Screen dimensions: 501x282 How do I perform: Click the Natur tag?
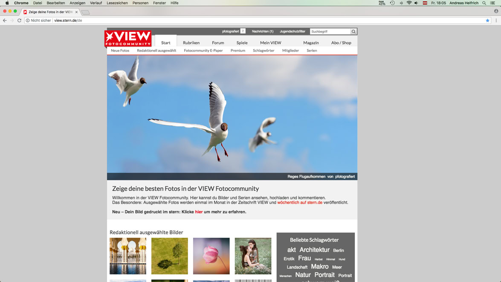point(303,275)
